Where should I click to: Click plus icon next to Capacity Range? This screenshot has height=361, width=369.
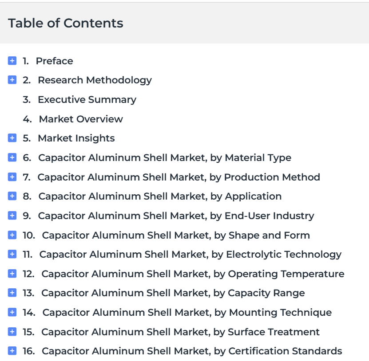click(12, 293)
